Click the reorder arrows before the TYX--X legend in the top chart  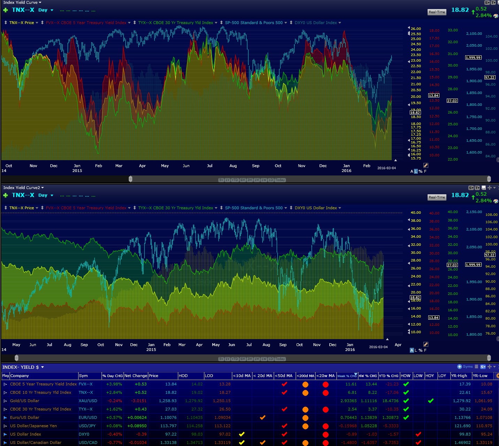[135, 23]
